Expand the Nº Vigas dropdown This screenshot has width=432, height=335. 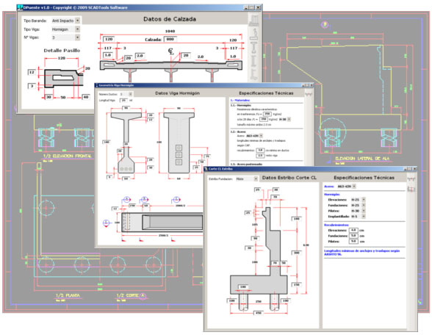pos(77,37)
